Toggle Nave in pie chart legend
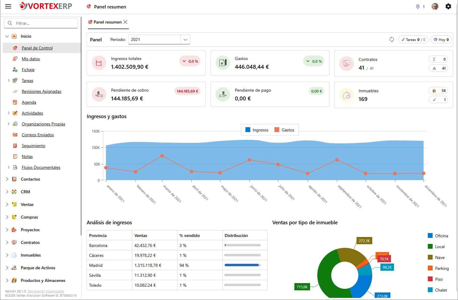The image size is (458, 300). (436, 257)
